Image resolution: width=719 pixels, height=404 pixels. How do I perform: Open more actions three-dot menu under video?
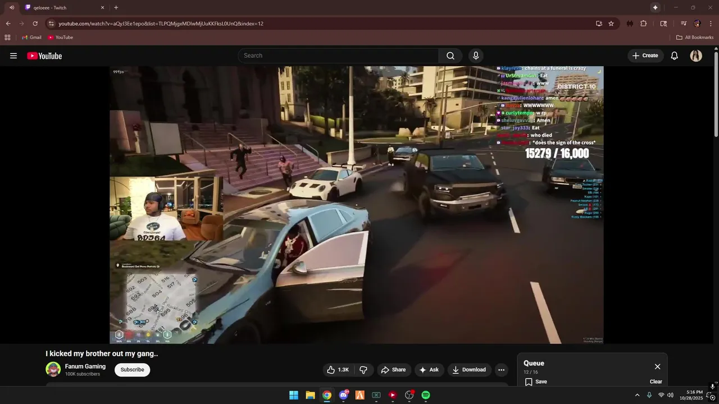(x=501, y=370)
